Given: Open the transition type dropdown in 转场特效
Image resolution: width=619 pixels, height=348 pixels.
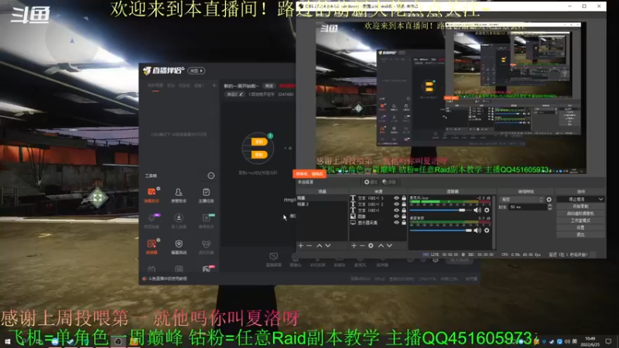Looking at the screenshot, I should (522, 200).
